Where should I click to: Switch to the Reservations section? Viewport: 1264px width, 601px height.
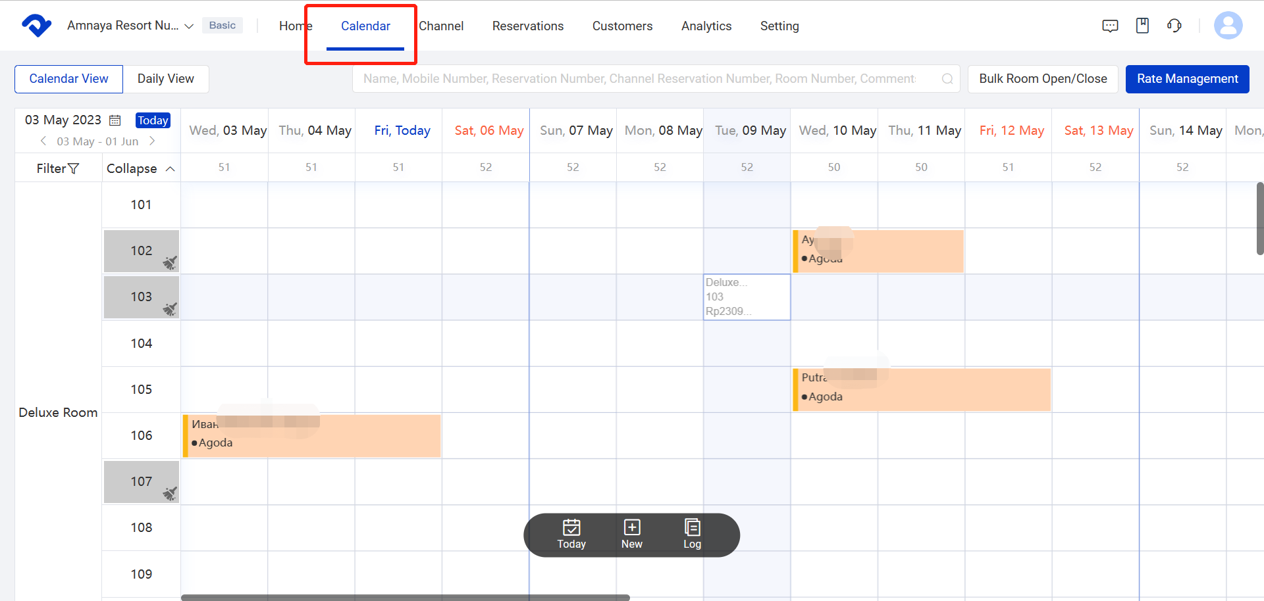[x=528, y=26]
